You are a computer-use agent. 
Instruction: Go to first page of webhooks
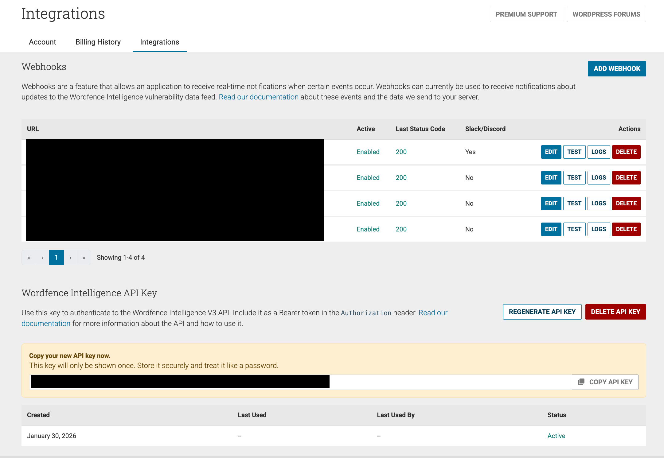point(29,258)
